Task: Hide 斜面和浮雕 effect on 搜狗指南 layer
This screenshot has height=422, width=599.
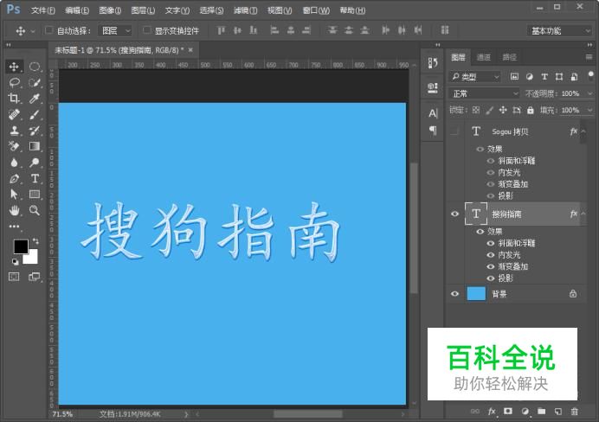Action: (x=491, y=243)
